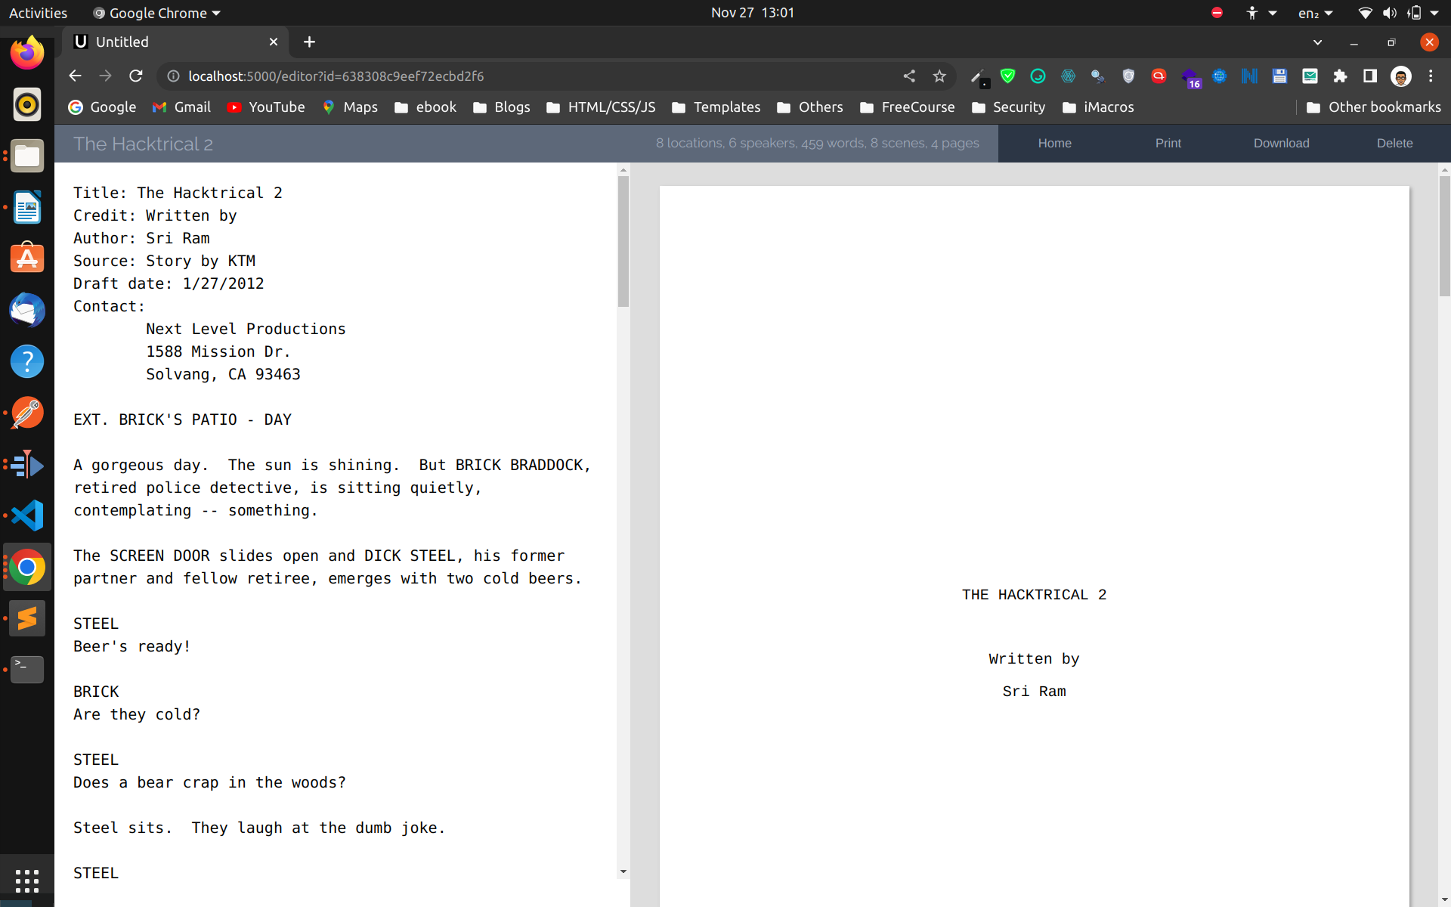Click the back navigation arrow
The image size is (1451, 907).
[75, 76]
